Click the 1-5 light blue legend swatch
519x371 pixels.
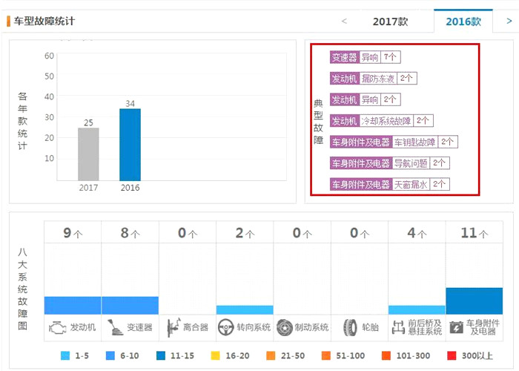pyautogui.click(x=65, y=356)
